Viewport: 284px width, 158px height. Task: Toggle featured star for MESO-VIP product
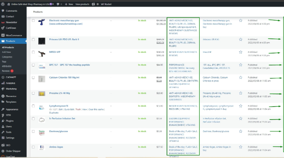241,52
